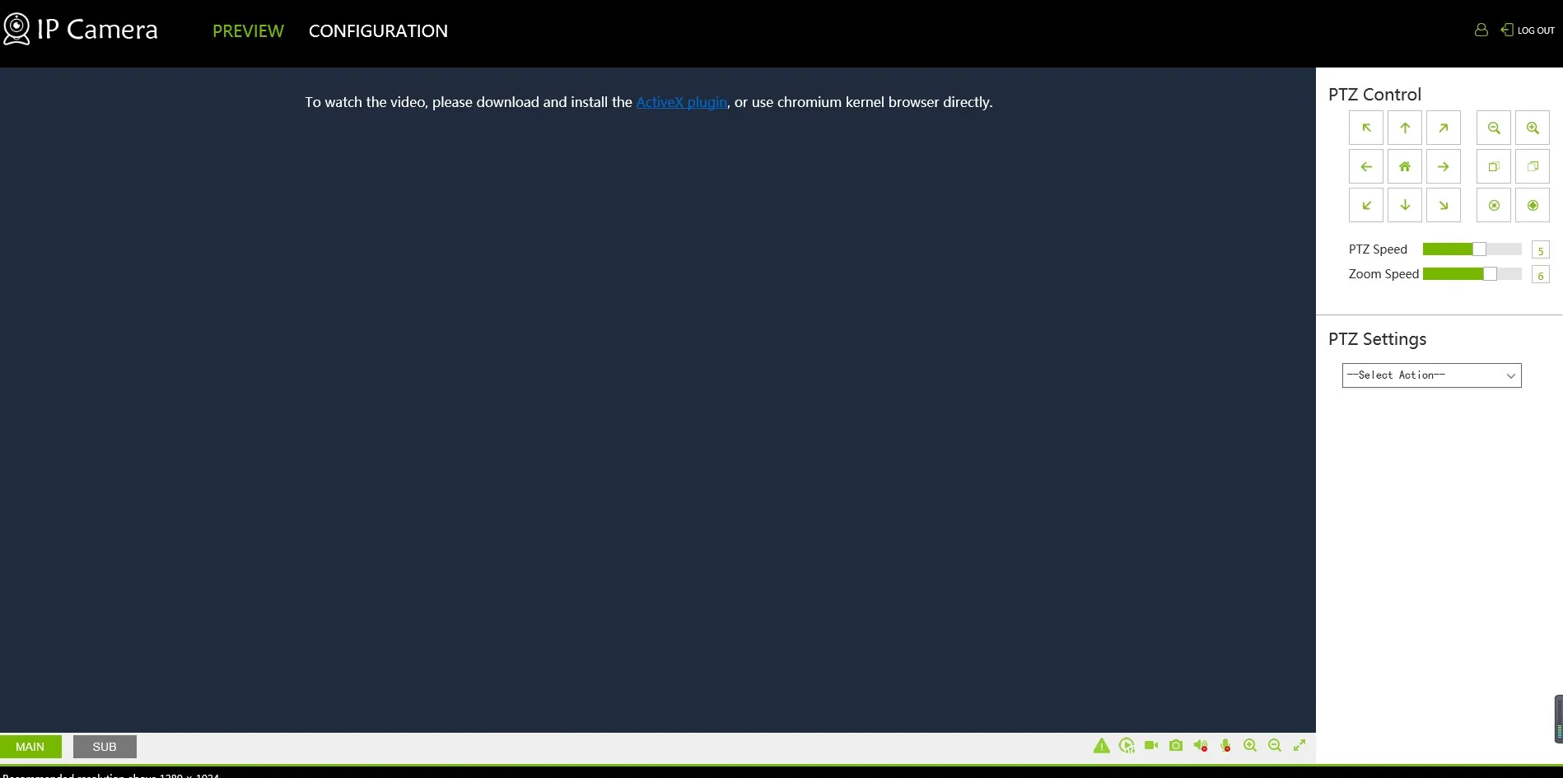
Task: Zoom out using PTZ zoom-out icon
Action: coord(1494,128)
